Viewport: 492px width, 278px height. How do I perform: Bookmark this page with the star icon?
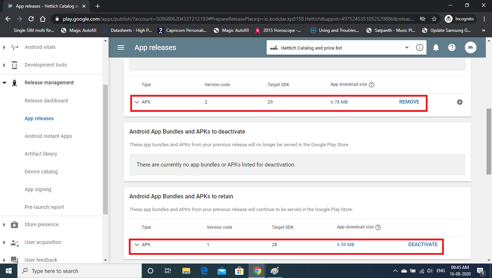pos(434,19)
